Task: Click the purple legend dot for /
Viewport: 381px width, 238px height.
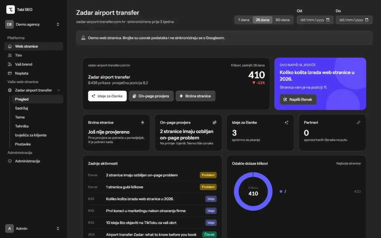Action: click(281, 192)
